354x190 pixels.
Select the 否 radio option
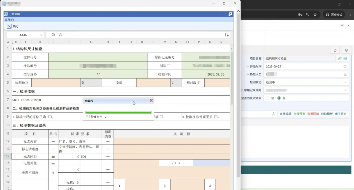(x=279, y=98)
